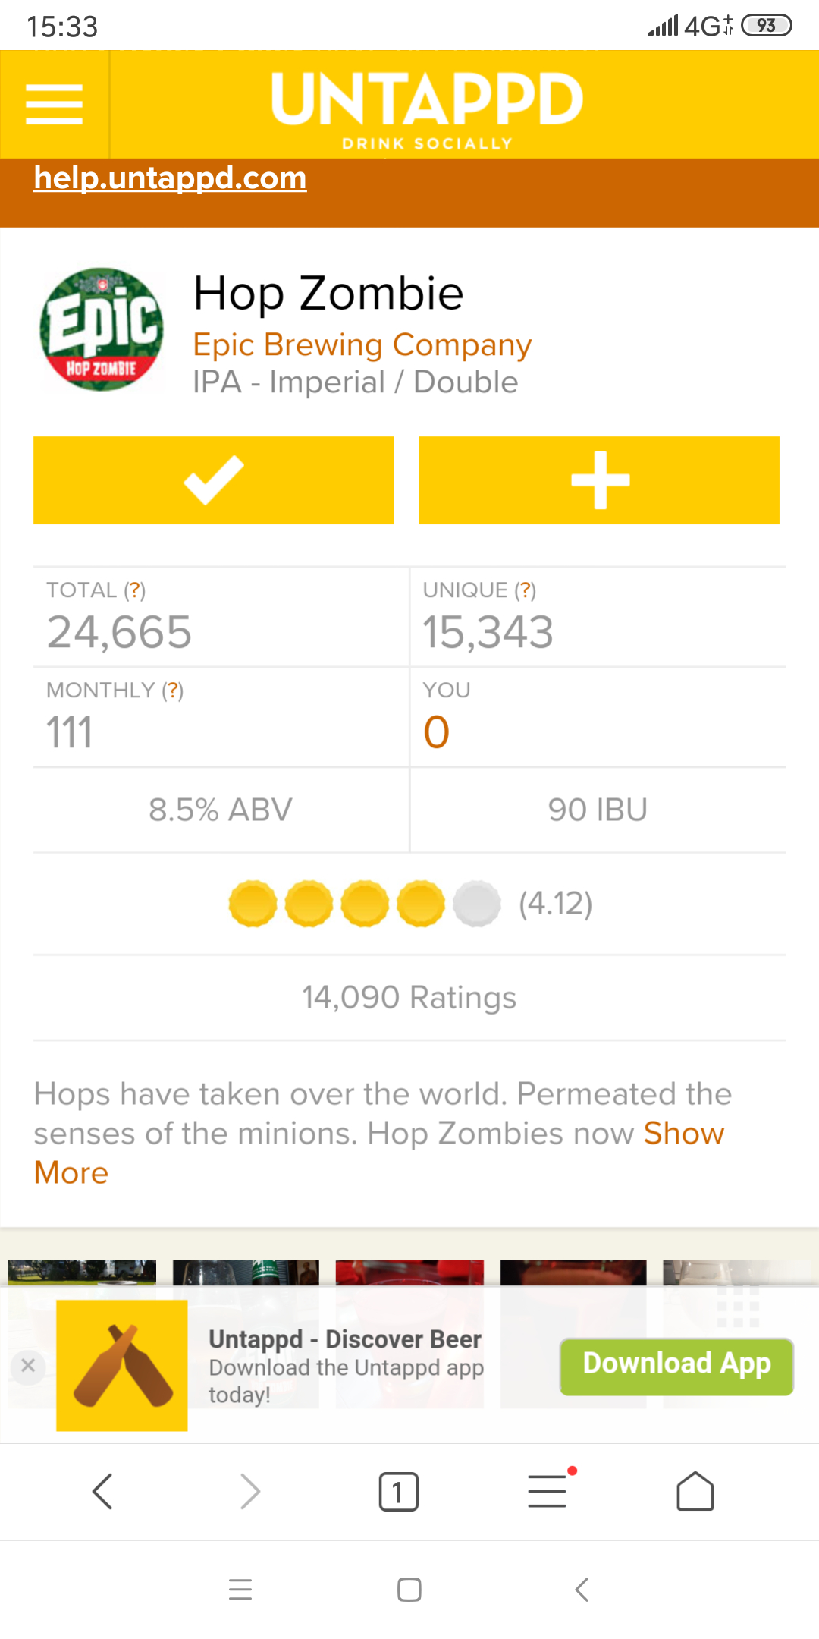
Task: Open the first beer photo thumbnail
Action: pyautogui.click(x=82, y=1272)
